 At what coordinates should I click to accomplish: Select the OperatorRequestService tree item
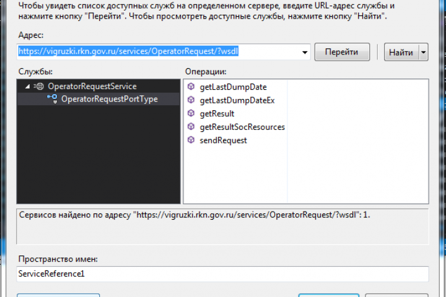(92, 87)
